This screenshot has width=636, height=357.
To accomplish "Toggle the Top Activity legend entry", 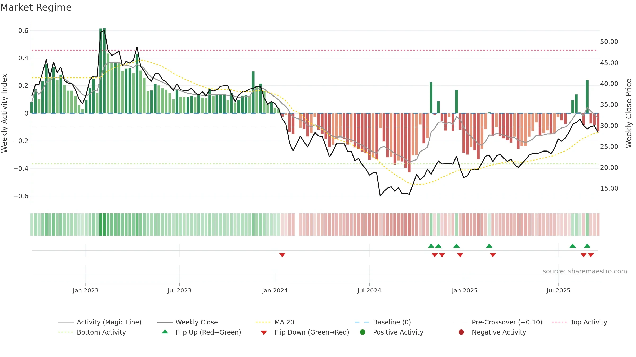I will [x=580, y=322].
